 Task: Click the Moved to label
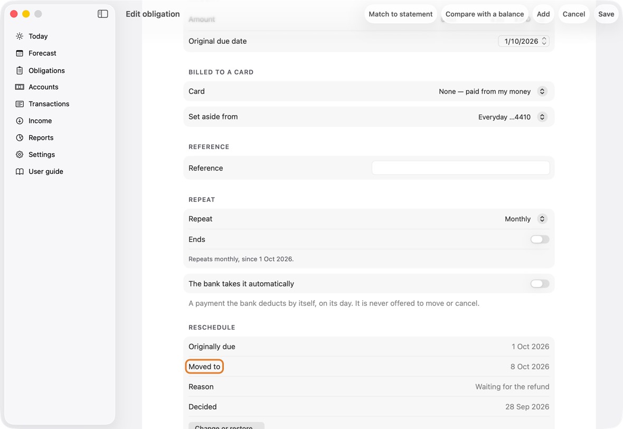[x=204, y=367]
